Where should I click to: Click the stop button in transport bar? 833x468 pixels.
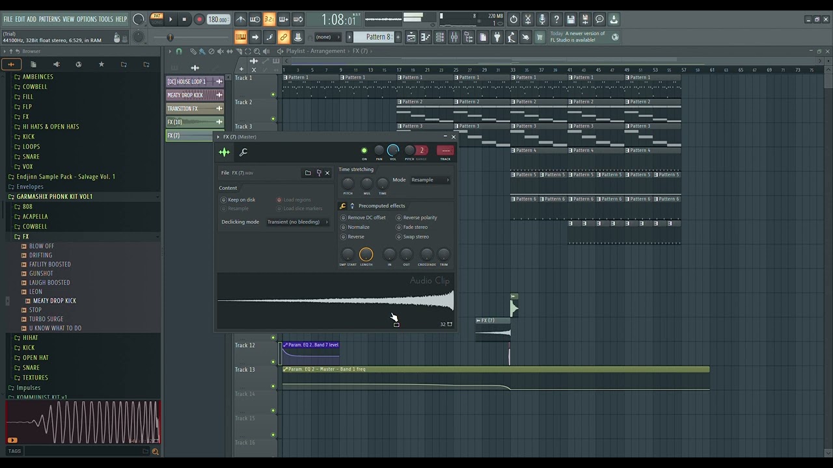(x=184, y=19)
